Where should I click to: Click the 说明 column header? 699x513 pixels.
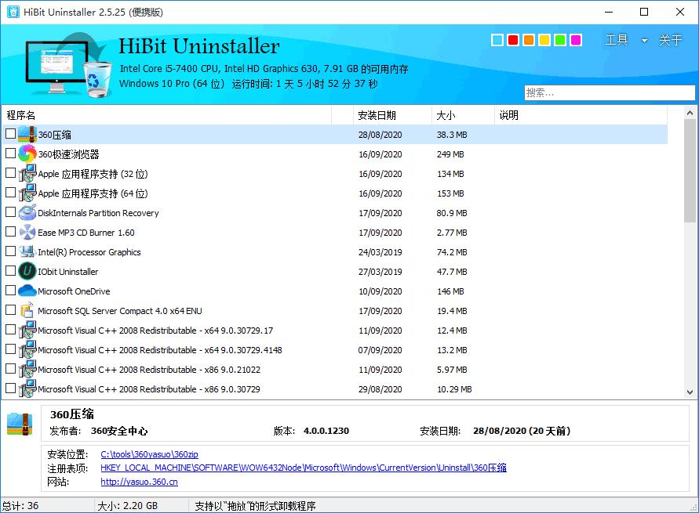pyautogui.click(x=581, y=115)
